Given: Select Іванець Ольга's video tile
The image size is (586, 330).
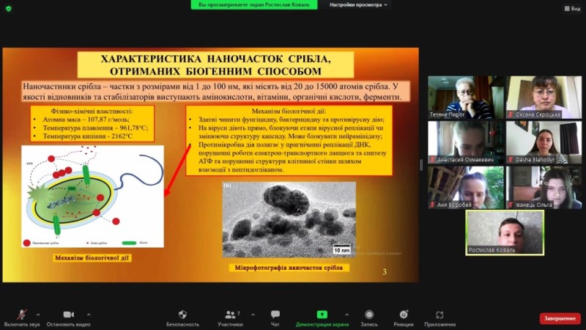Looking at the screenshot, I should (544, 188).
